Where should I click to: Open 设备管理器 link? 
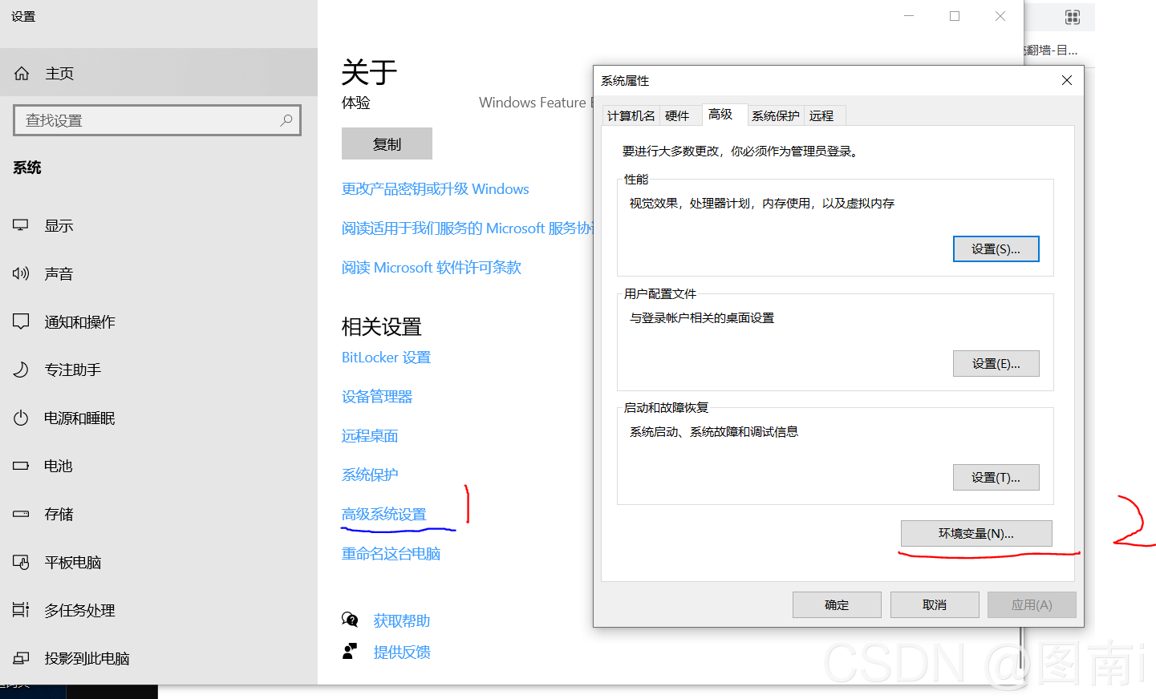pos(377,397)
